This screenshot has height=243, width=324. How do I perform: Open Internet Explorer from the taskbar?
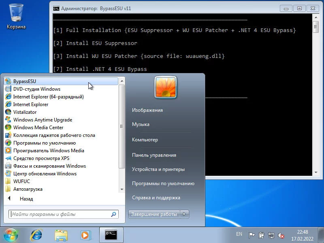pyautogui.click(x=36, y=235)
